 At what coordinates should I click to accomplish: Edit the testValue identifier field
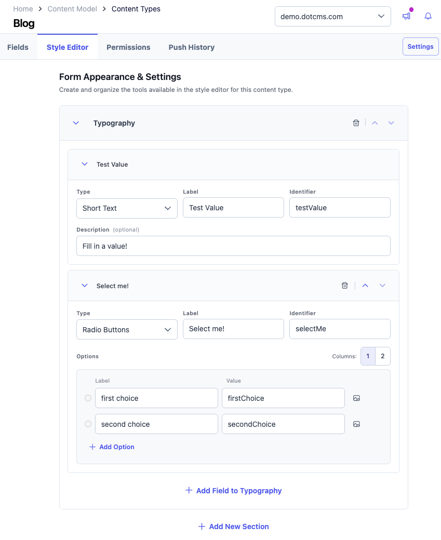340,207
